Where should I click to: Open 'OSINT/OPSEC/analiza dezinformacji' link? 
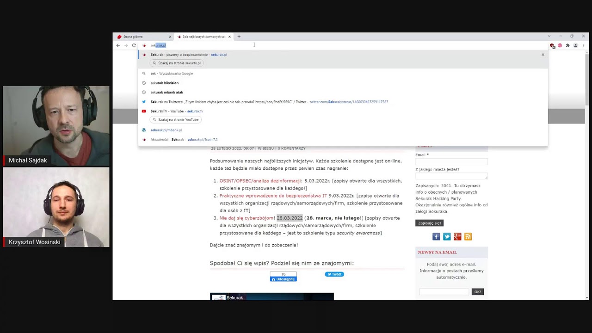click(x=260, y=181)
